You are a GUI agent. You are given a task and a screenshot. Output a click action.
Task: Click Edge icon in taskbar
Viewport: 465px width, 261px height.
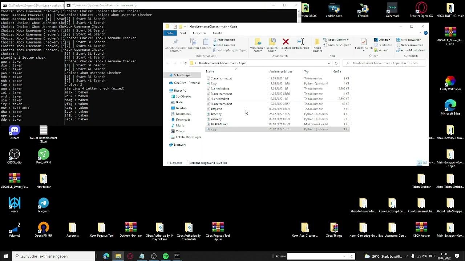106,256
